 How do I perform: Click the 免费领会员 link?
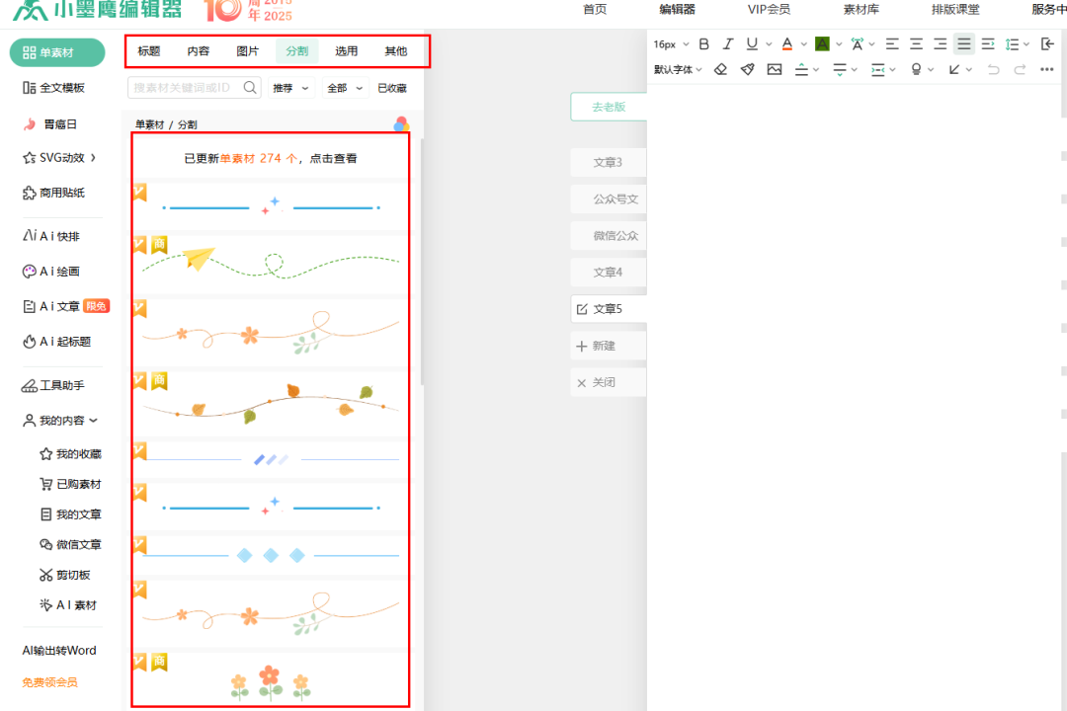(x=50, y=682)
